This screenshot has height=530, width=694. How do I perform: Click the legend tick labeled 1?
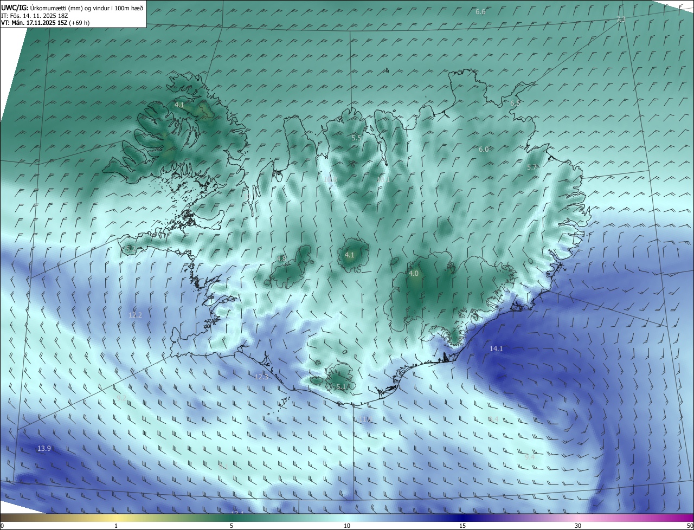116,526
